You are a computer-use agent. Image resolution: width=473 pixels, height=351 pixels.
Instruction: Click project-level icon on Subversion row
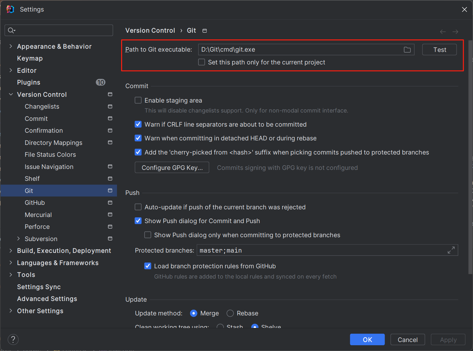point(110,238)
